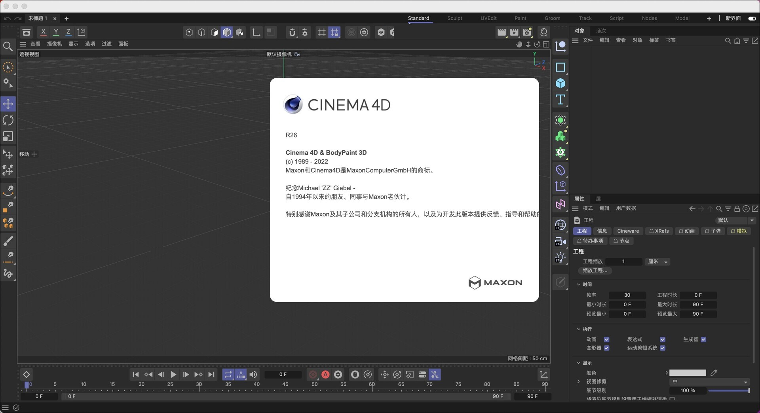
Task: Click keyframe diamond icon on timeline
Action: 26,374
